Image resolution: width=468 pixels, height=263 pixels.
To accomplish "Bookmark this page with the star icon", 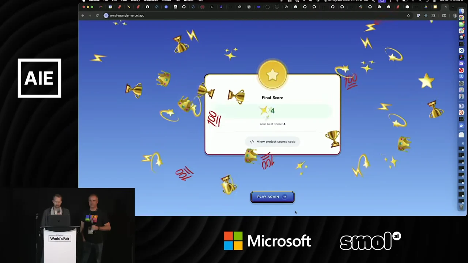I will pyautogui.click(x=408, y=16).
